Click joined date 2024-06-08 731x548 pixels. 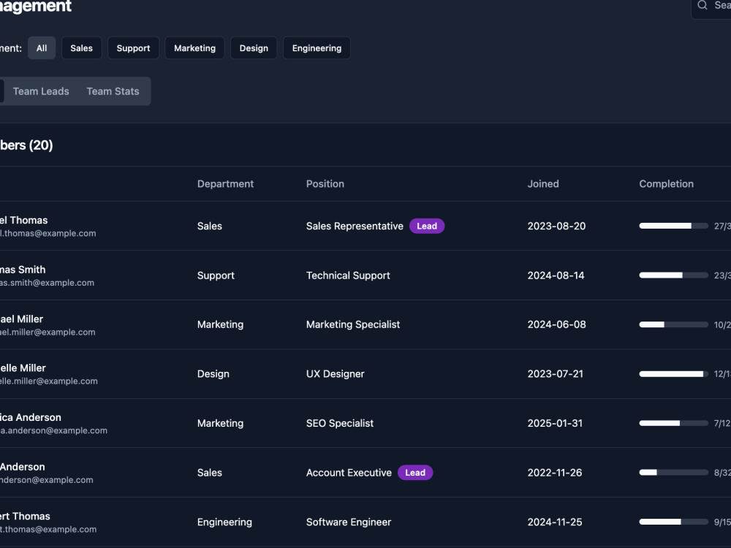(x=556, y=324)
